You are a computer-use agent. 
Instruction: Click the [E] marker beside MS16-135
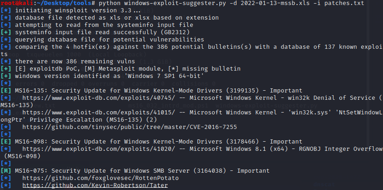[x=6, y=91]
